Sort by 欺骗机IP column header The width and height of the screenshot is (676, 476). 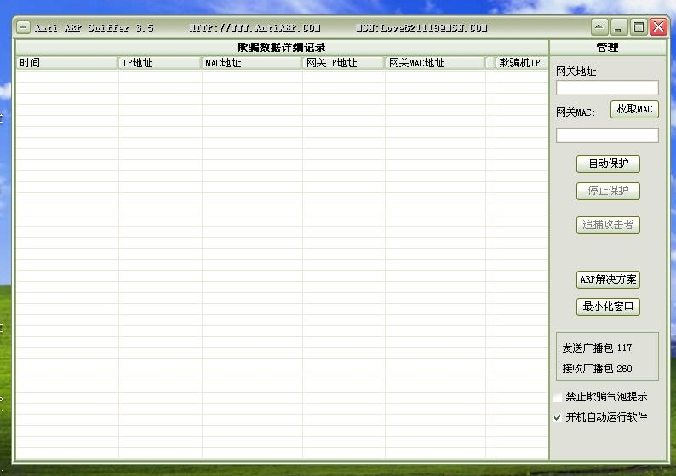tap(520, 63)
